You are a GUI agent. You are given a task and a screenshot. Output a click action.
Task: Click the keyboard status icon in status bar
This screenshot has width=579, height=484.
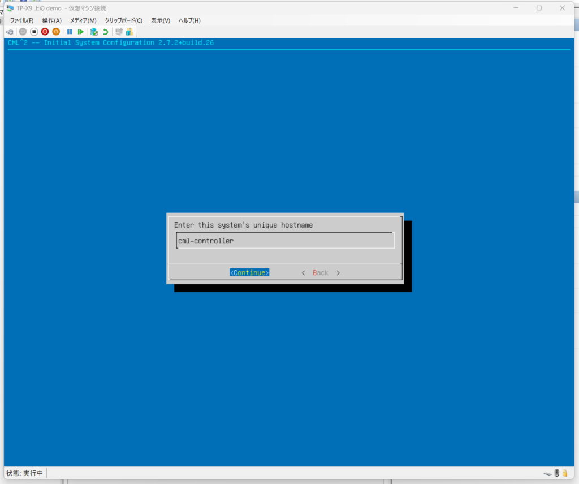(x=547, y=473)
